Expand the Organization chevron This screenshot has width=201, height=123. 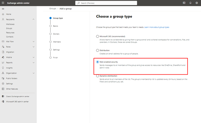coord(33,73)
